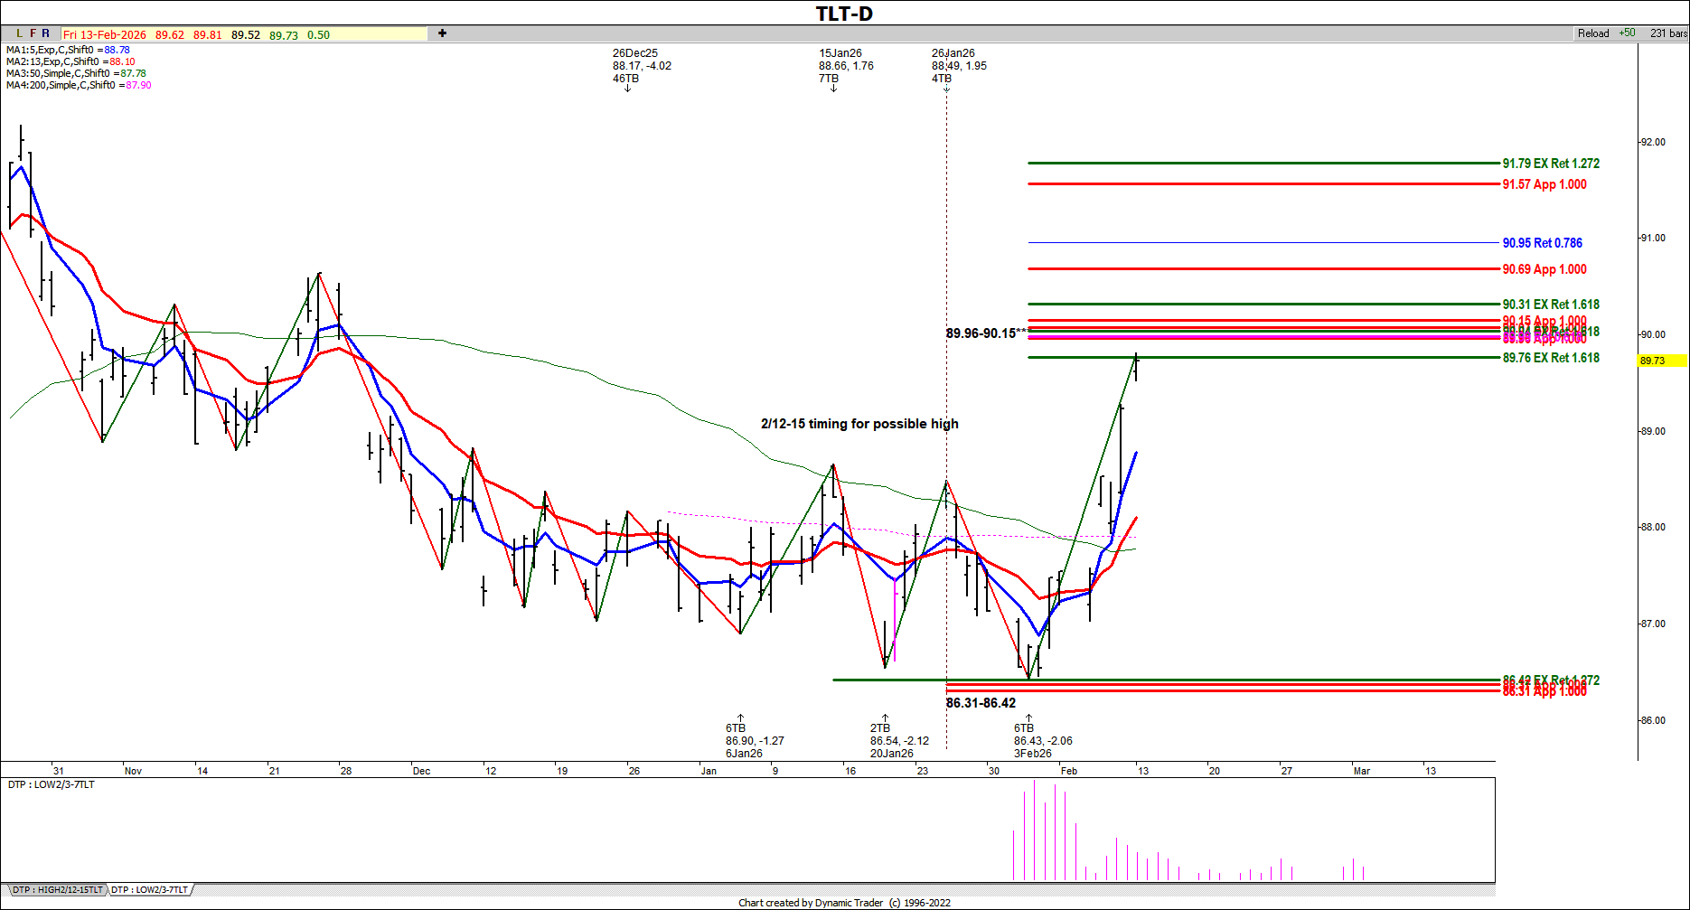Click the L button in the top bar
The height and width of the screenshot is (910, 1690).
point(20,33)
